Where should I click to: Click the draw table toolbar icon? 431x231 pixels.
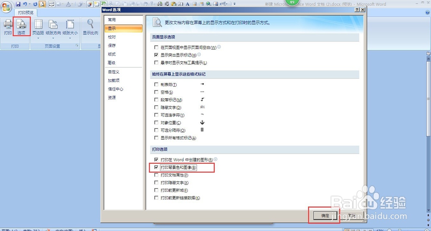[51, 4]
